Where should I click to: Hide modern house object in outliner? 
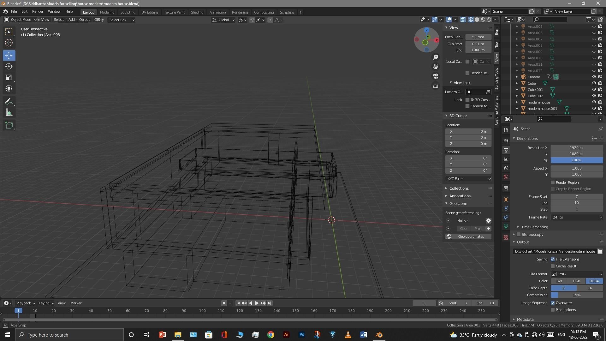594,102
